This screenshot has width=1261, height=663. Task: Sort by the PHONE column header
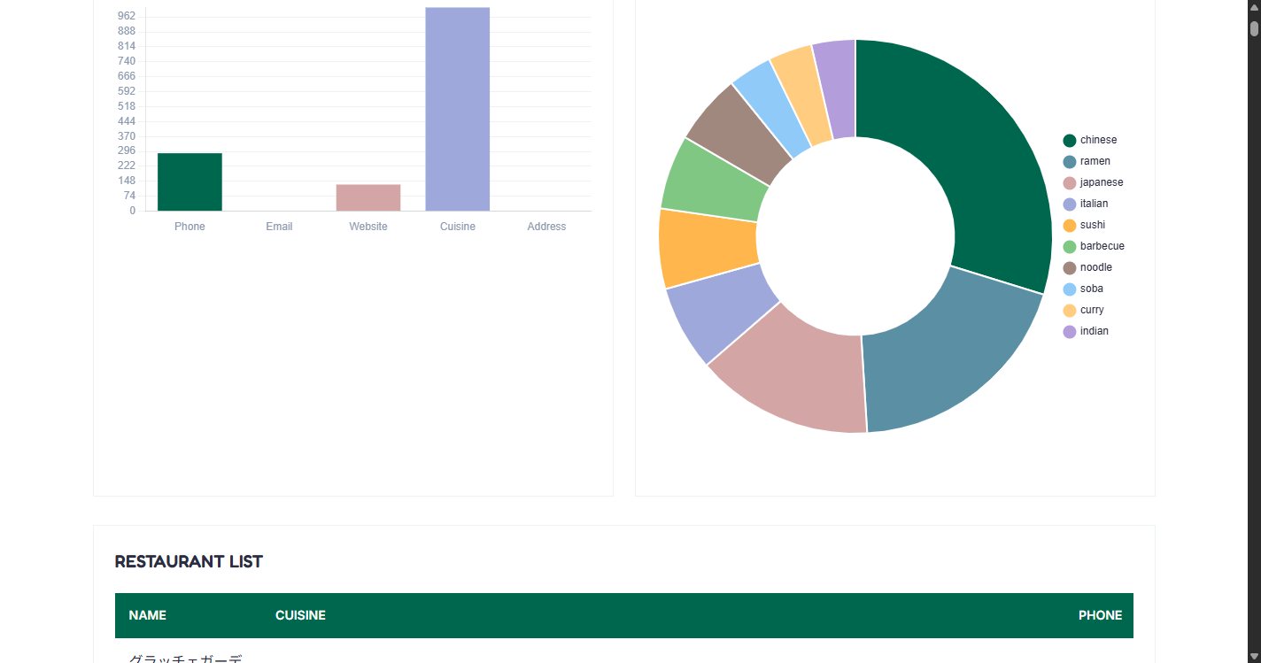coord(1100,615)
